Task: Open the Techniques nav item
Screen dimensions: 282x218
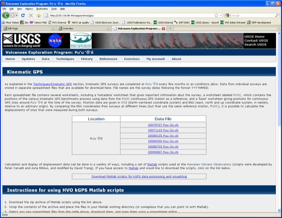Action: (x=65, y=59)
